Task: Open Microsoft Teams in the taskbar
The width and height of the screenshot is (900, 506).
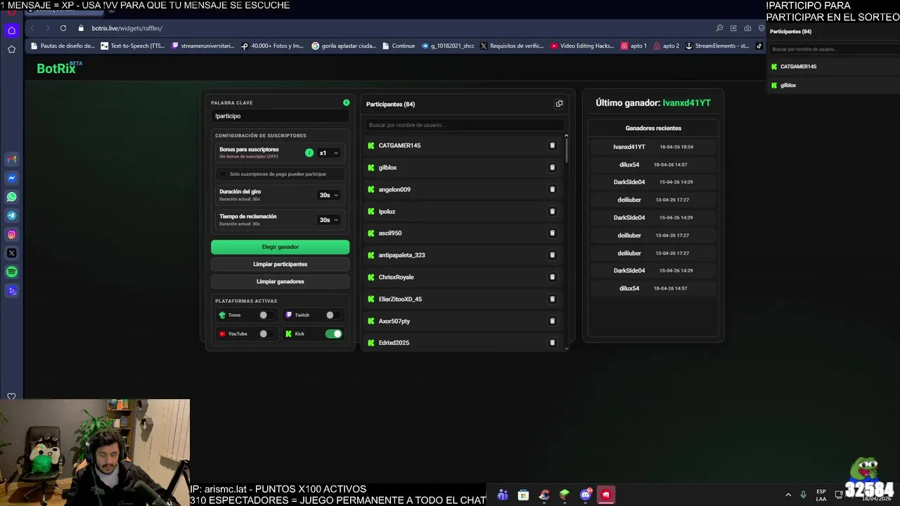Action: (503, 495)
